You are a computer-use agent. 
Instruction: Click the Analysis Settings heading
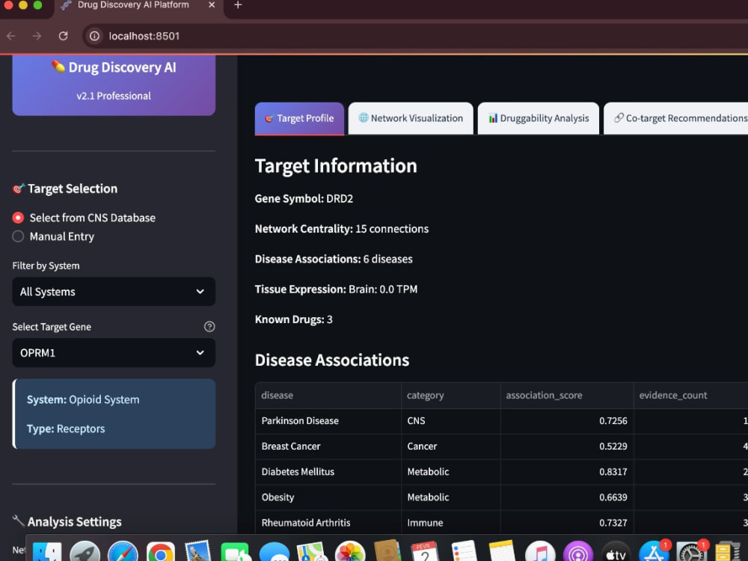(x=74, y=522)
